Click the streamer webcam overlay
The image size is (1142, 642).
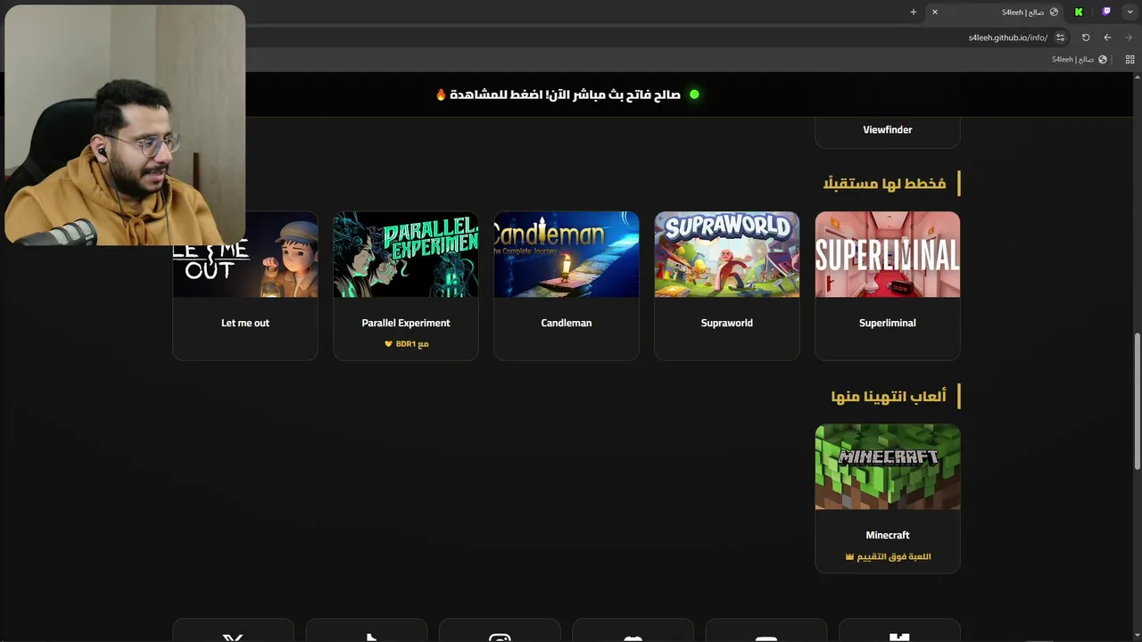click(125, 125)
